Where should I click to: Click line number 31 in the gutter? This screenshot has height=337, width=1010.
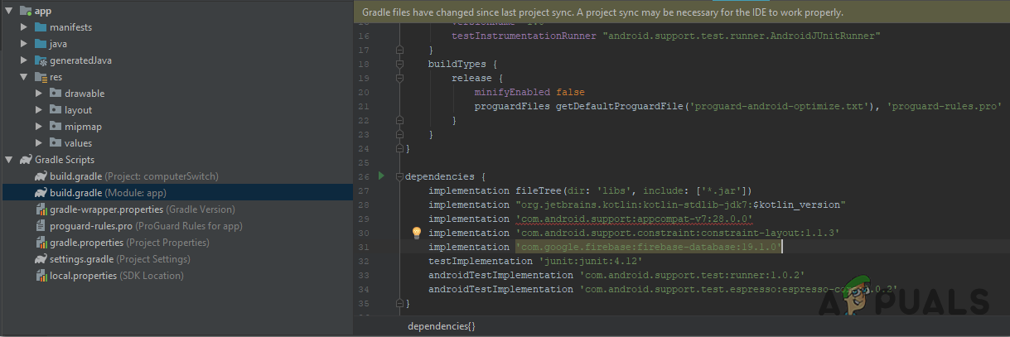pos(364,247)
